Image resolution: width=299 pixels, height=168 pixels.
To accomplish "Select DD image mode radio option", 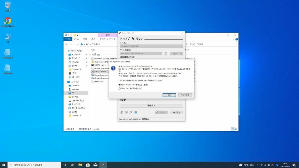I will coord(119,88).
